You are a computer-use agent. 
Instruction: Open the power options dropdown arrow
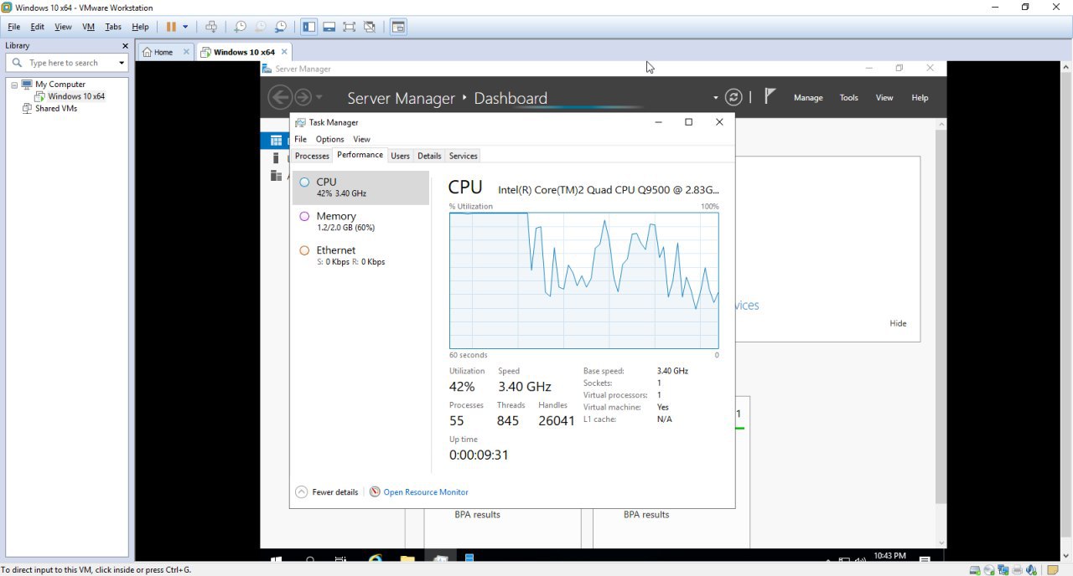pos(185,27)
